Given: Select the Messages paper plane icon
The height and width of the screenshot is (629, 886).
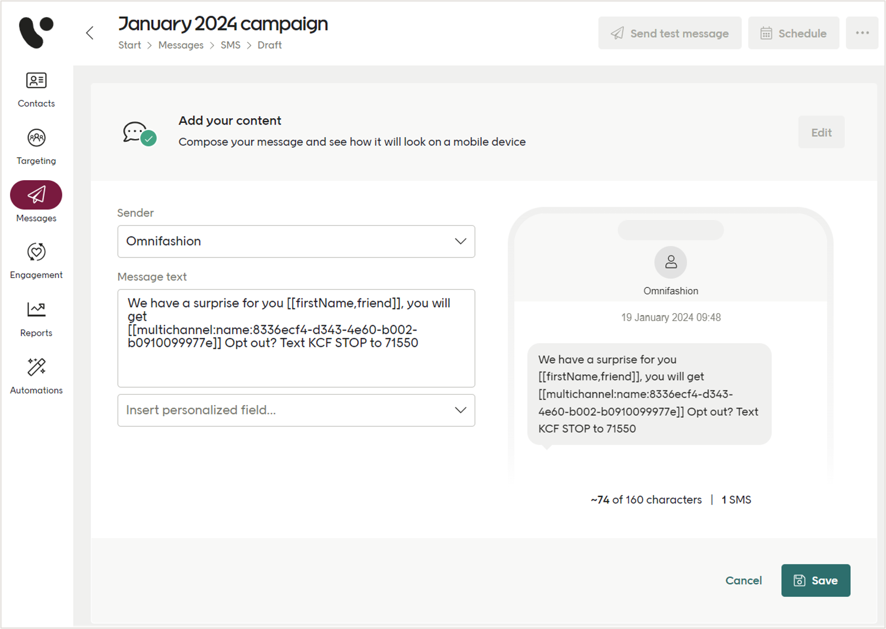Looking at the screenshot, I should point(36,195).
